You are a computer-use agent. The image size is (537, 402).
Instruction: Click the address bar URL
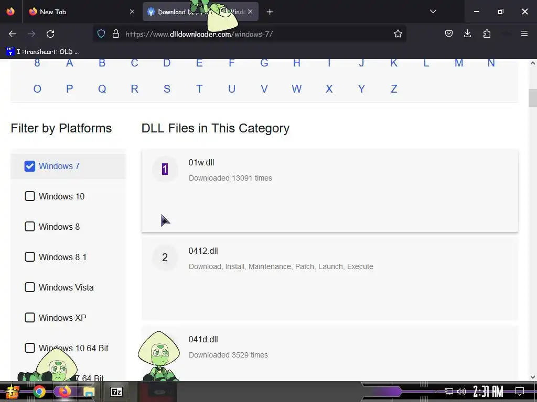[199, 34]
